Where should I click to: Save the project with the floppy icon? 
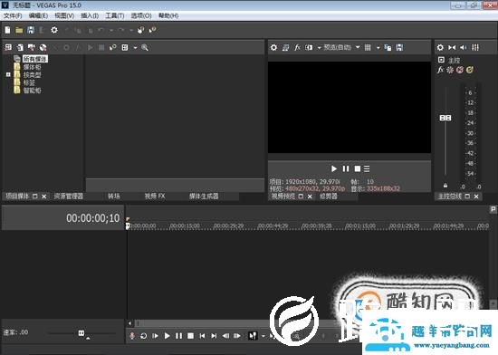tap(31, 30)
